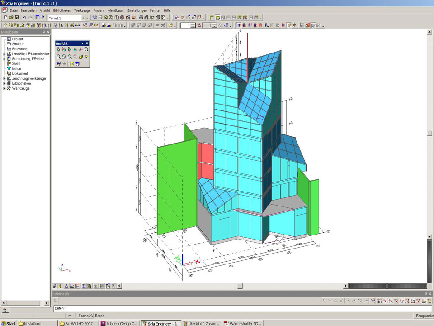The width and height of the screenshot is (434, 326).
Task: Toggle the Fangmodus status bar button
Action: click(x=423, y=316)
